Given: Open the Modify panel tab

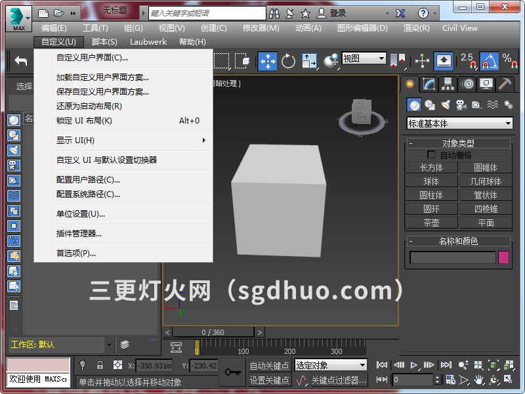Looking at the screenshot, I should (x=429, y=84).
